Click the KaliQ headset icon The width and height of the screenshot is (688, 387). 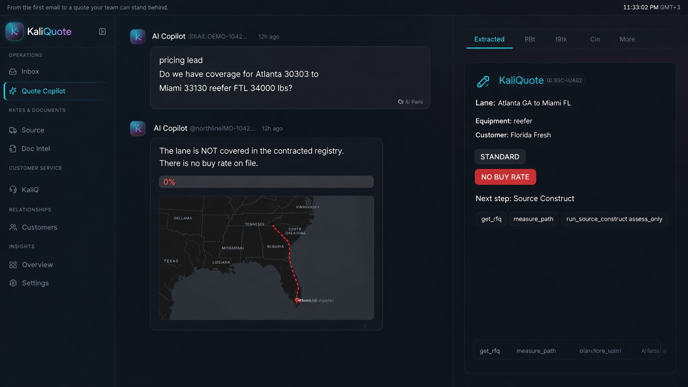click(13, 190)
